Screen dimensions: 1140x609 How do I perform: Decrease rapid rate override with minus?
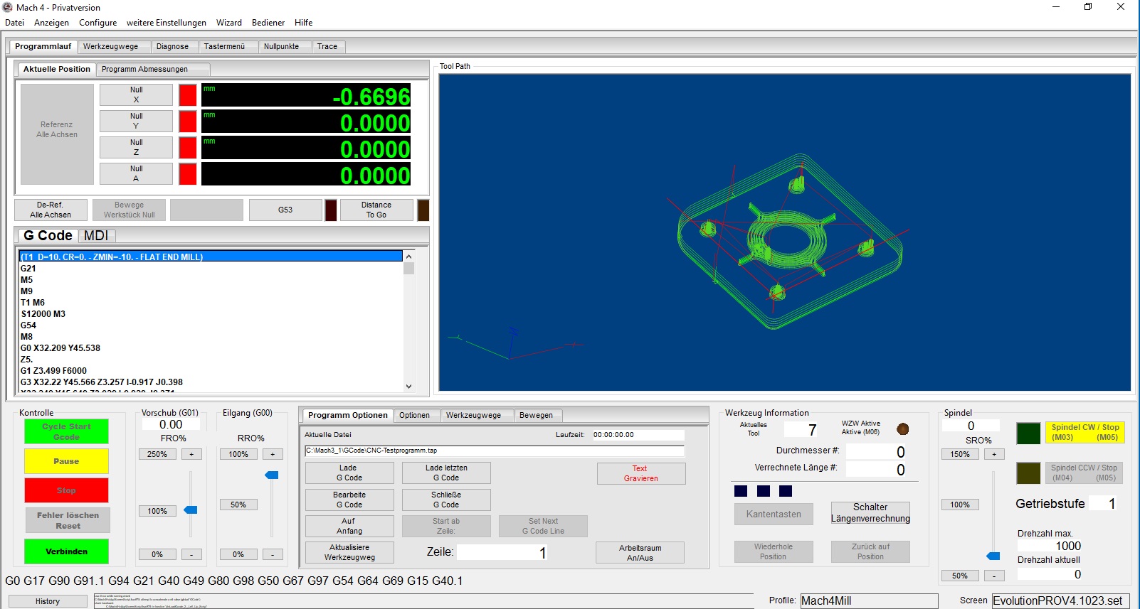coord(273,554)
